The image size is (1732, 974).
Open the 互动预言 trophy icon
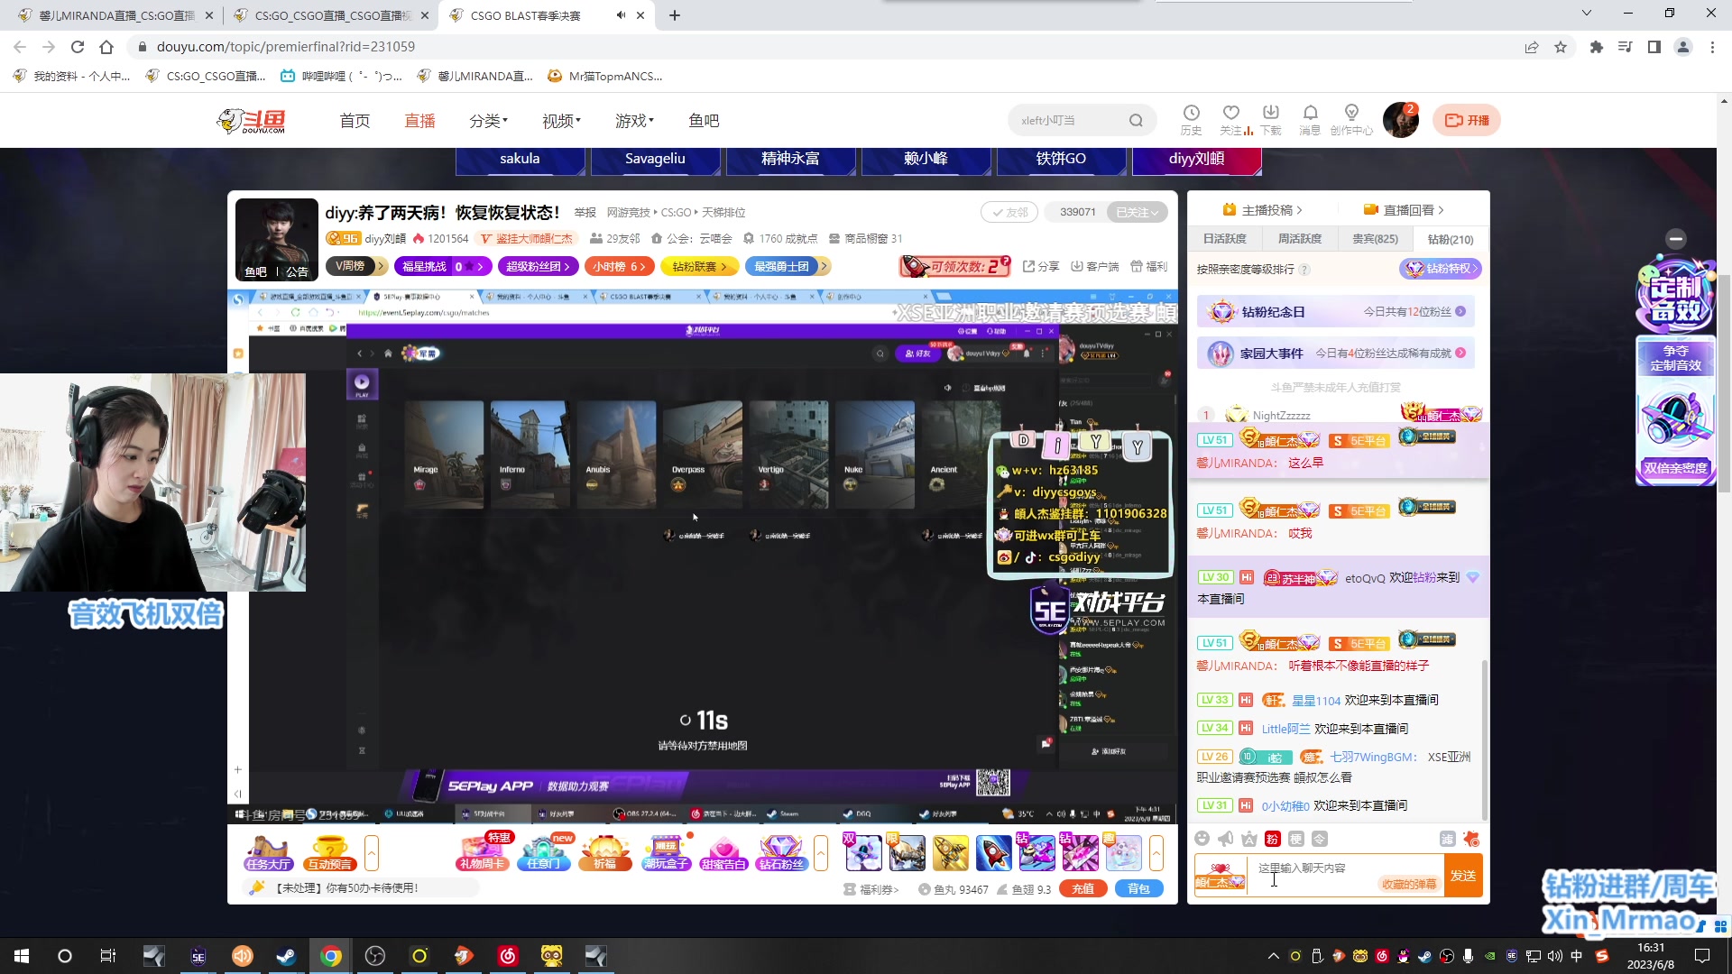(x=329, y=852)
